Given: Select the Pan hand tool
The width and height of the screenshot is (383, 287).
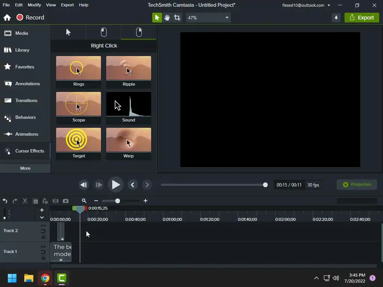Looking at the screenshot, I should (x=167, y=18).
